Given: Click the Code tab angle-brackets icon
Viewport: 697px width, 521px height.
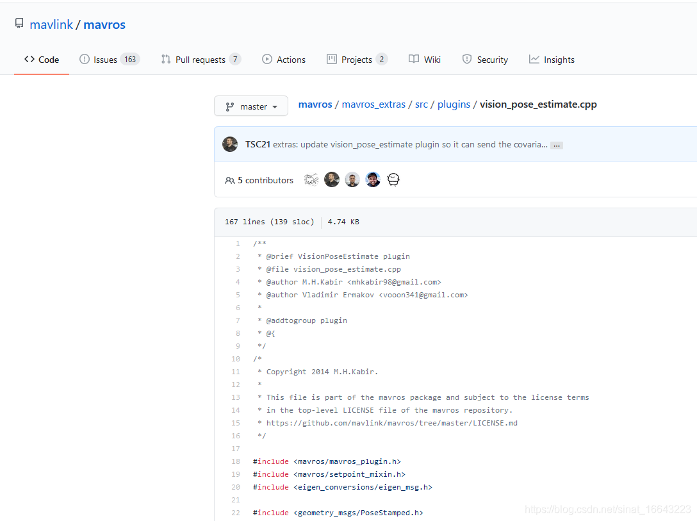Looking at the screenshot, I should [x=29, y=59].
